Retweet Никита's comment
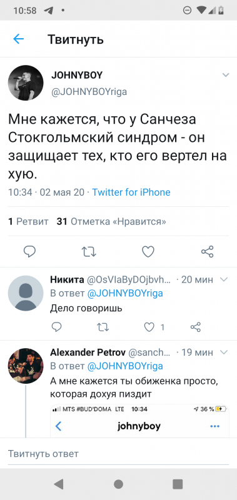 tap(103, 327)
